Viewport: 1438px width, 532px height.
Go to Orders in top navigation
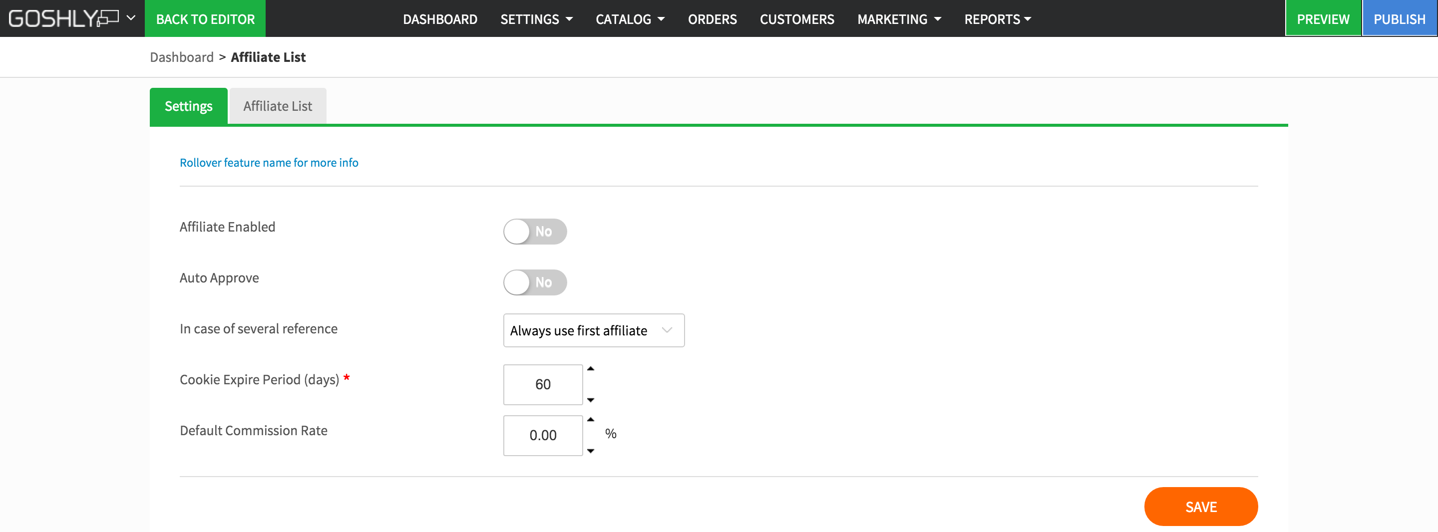(712, 19)
